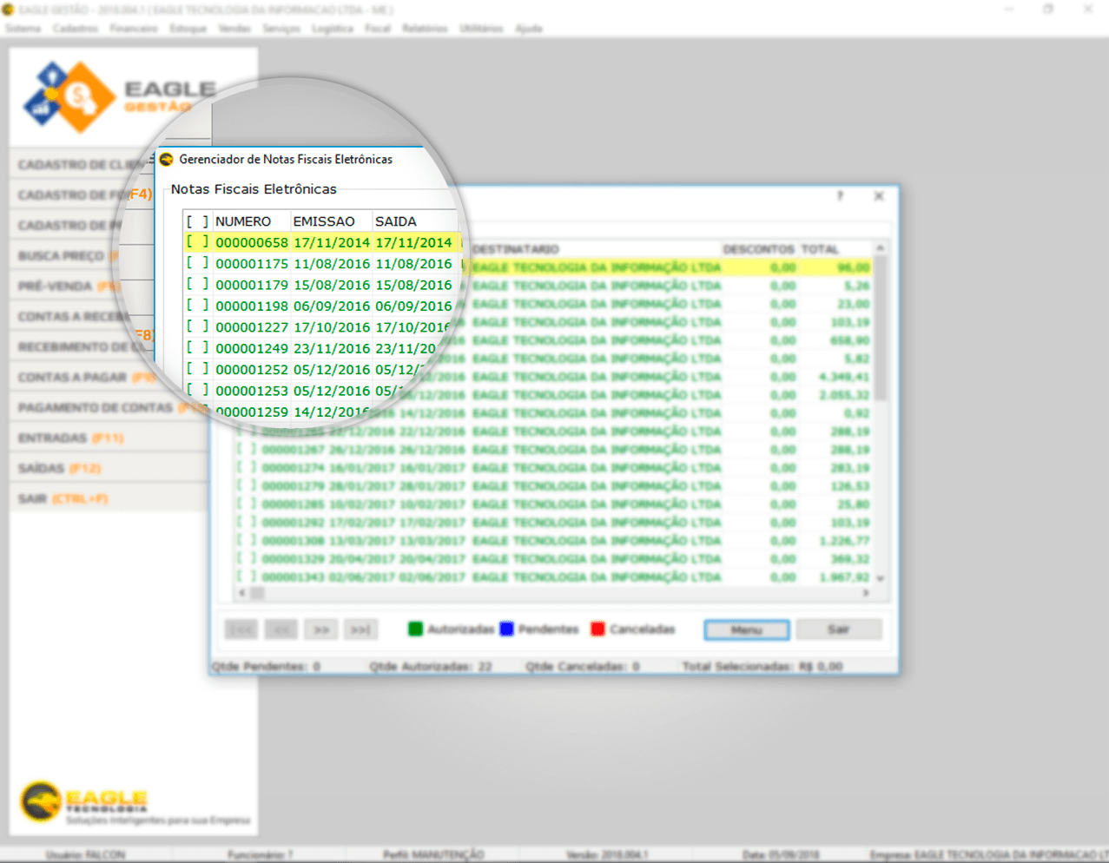Click 'Usuário: FALCON' in bottom status bar

[x=85, y=855]
